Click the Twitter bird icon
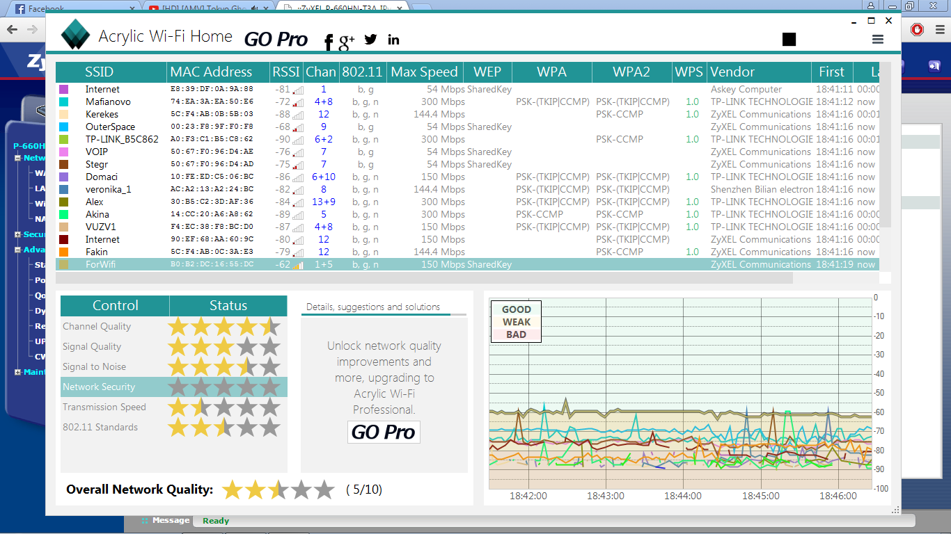951x534 pixels. click(x=370, y=40)
